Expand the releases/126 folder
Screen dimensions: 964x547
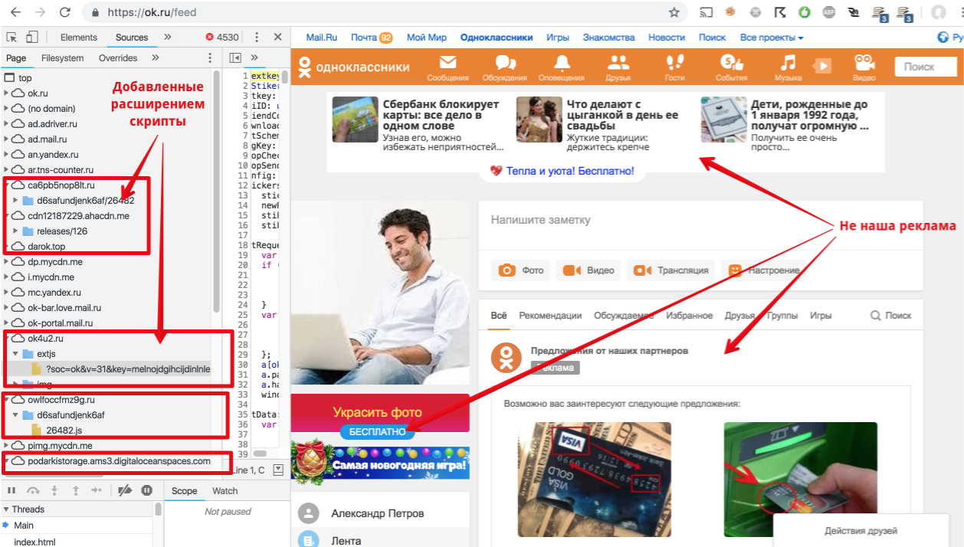tap(15, 231)
